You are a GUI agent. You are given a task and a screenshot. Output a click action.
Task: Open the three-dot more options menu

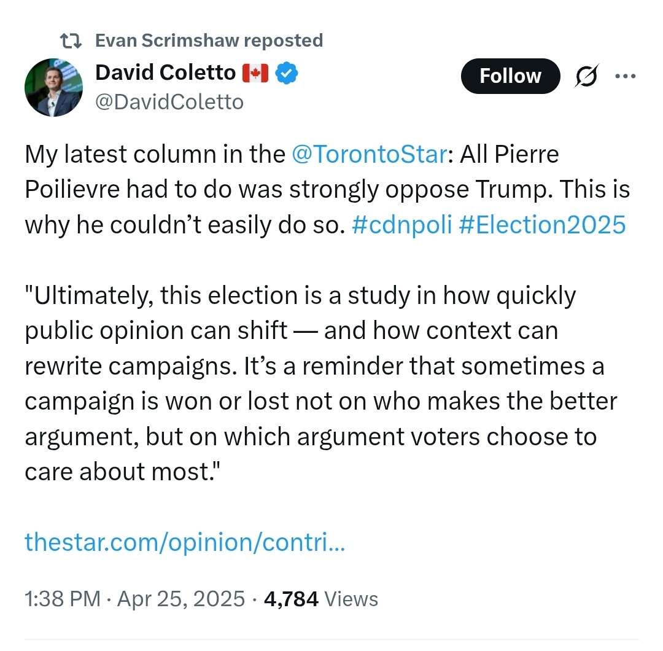click(x=625, y=77)
